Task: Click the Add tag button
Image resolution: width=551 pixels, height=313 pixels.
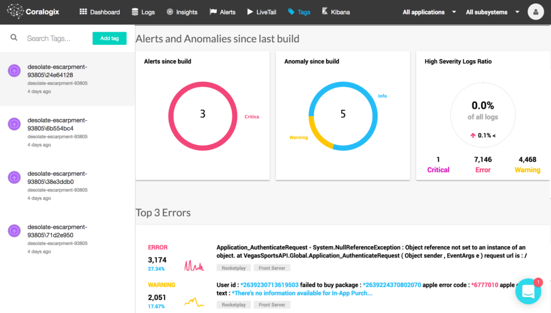Action: pyautogui.click(x=109, y=38)
